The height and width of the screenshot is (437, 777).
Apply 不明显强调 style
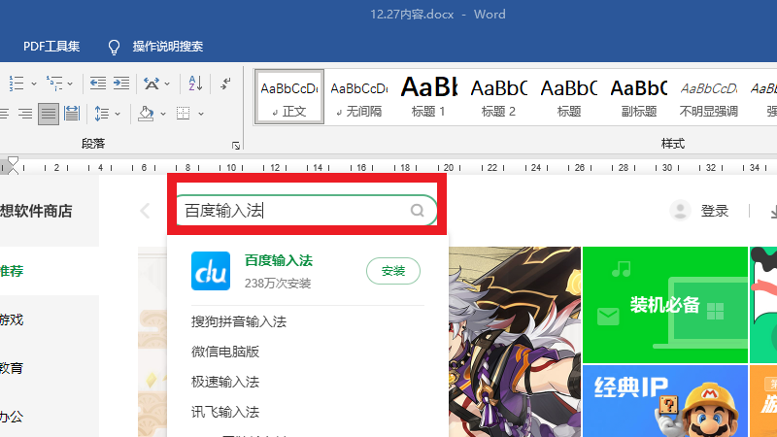point(709,96)
